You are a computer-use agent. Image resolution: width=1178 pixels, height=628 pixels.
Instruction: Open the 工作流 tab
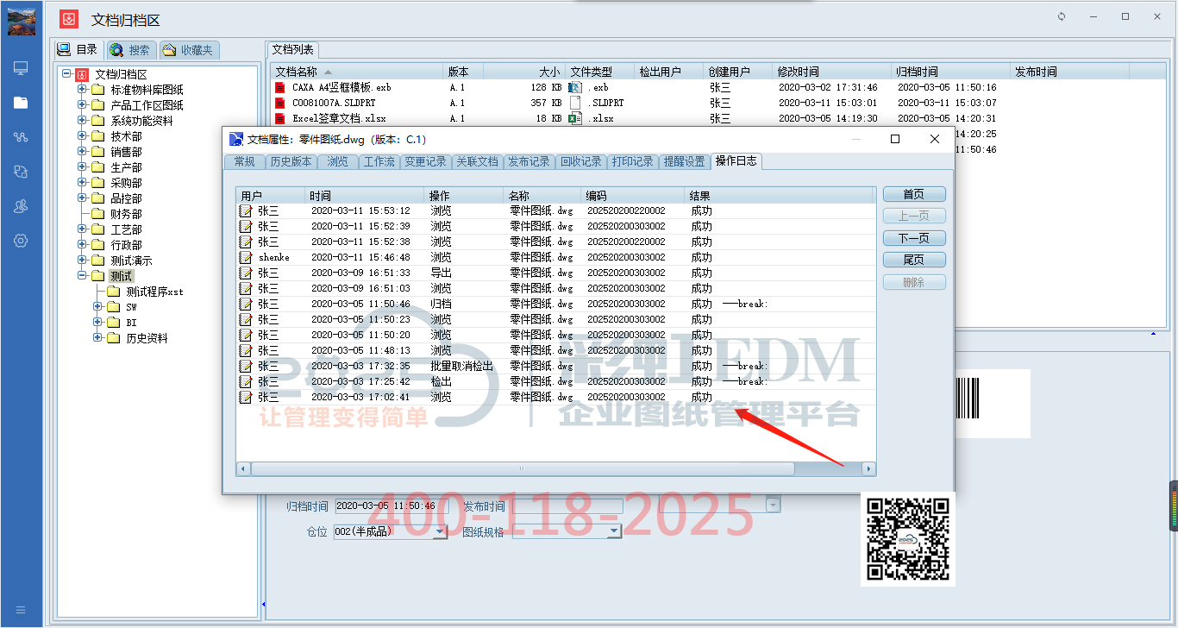[379, 161]
